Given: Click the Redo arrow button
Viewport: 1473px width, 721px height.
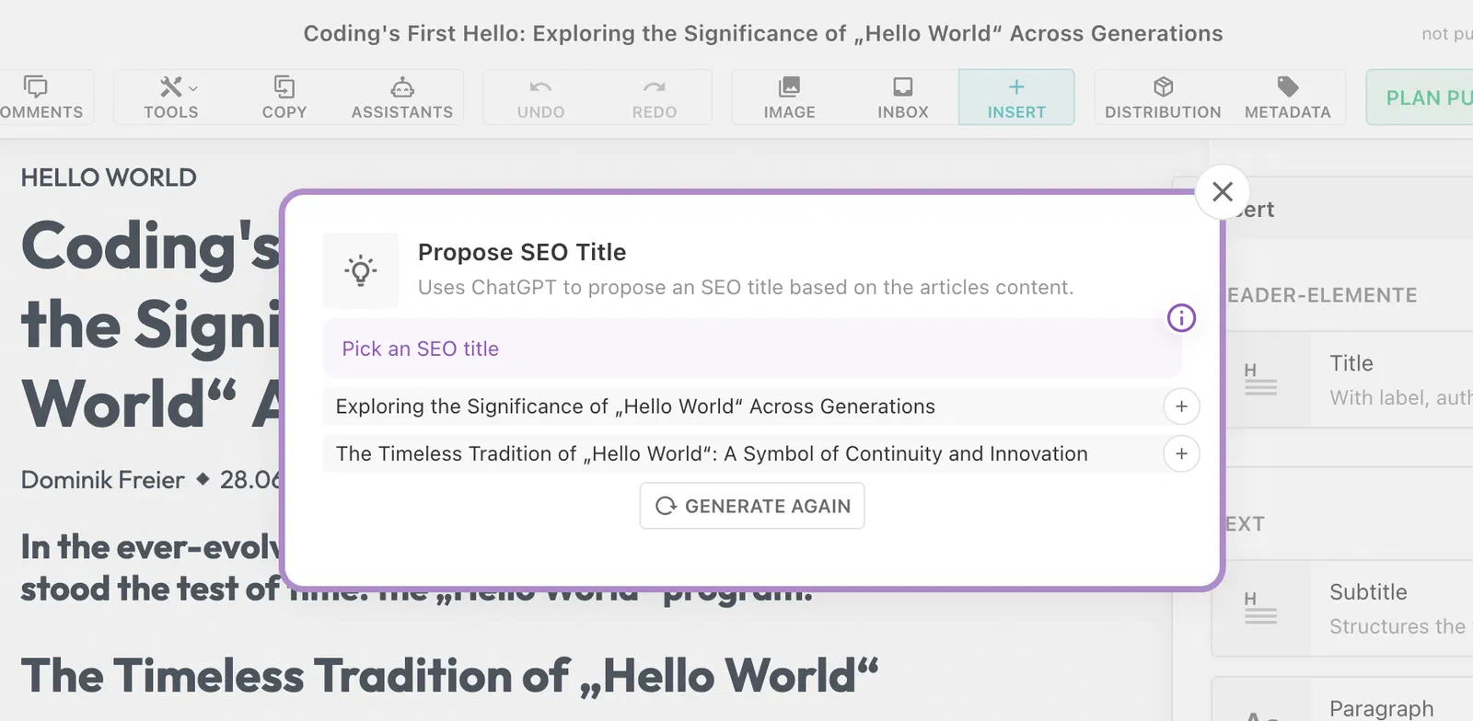Looking at the screenshot, I should tap(654, 97).
